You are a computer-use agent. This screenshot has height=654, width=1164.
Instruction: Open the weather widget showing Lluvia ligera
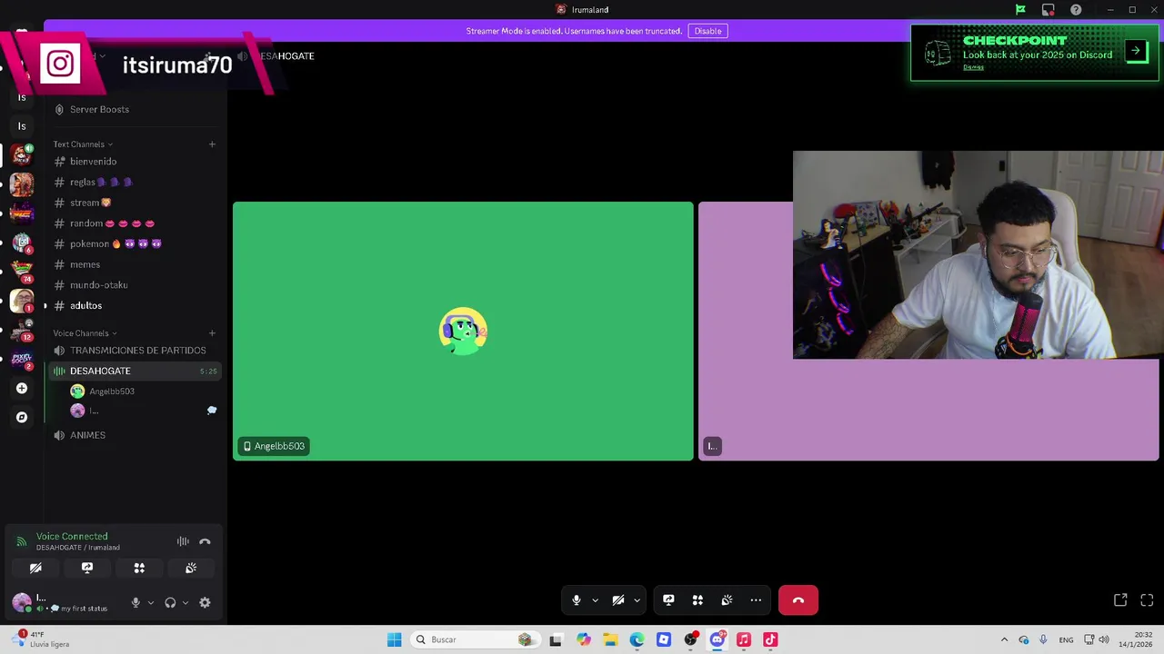click(41, 639)
